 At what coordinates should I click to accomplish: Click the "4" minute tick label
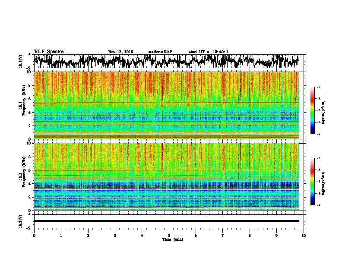click(142, 236)
